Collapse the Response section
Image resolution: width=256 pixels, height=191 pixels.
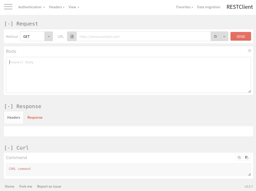point(9,106)
